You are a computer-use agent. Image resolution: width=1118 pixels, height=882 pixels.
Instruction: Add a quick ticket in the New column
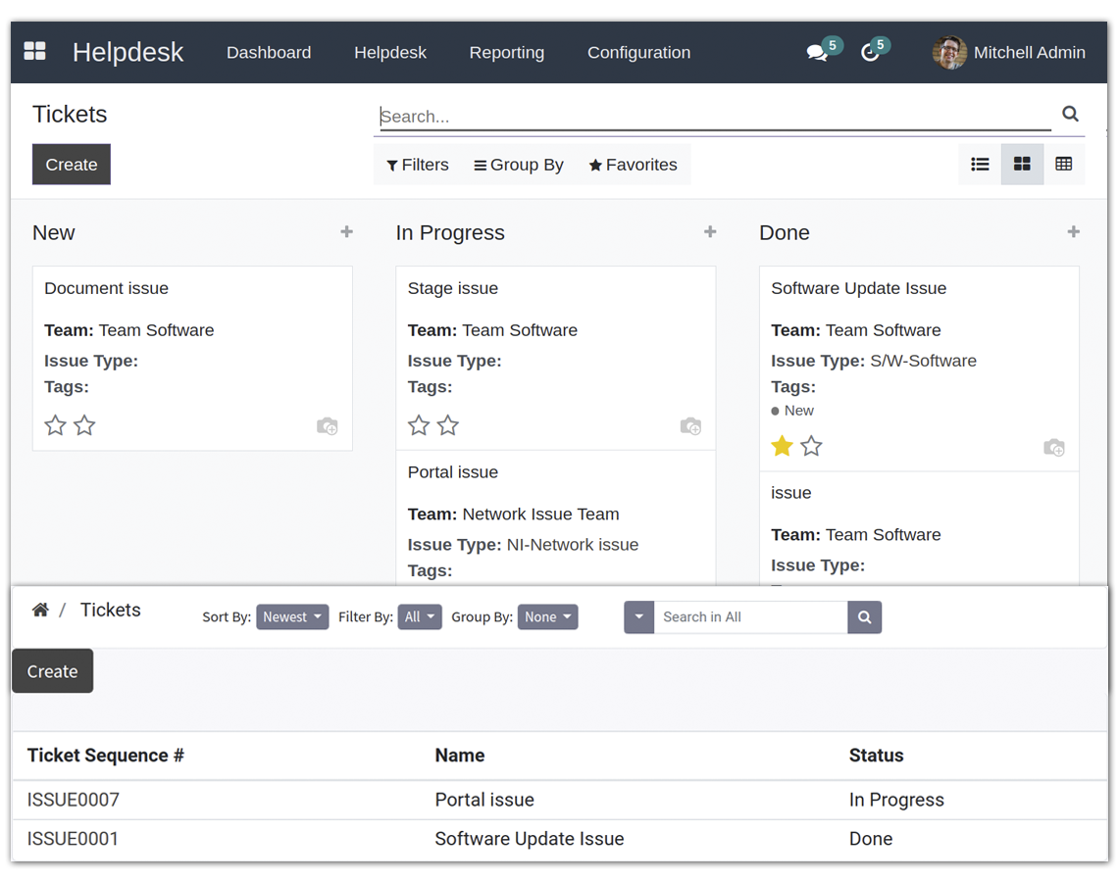click(x=346, y=232)
